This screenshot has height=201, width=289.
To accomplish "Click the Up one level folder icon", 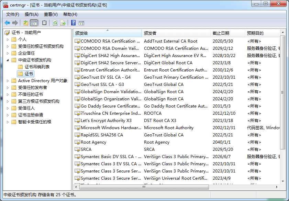I will pyautogui.click(x=26, y=23).
